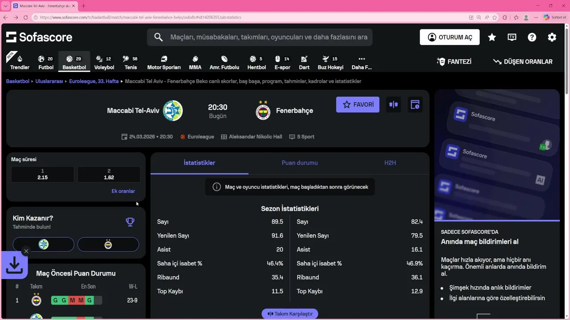Open favorites star in Sofascore header
The height and width of the screenshot is (320, 570).
[x=492, y=37]
